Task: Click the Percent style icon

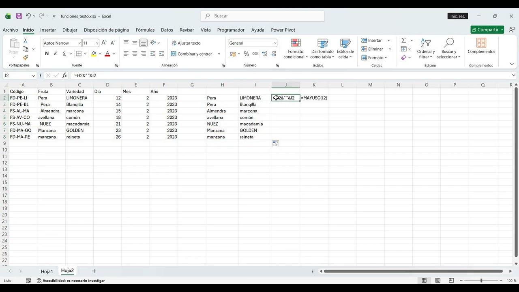Action: [x=246, y=54]
